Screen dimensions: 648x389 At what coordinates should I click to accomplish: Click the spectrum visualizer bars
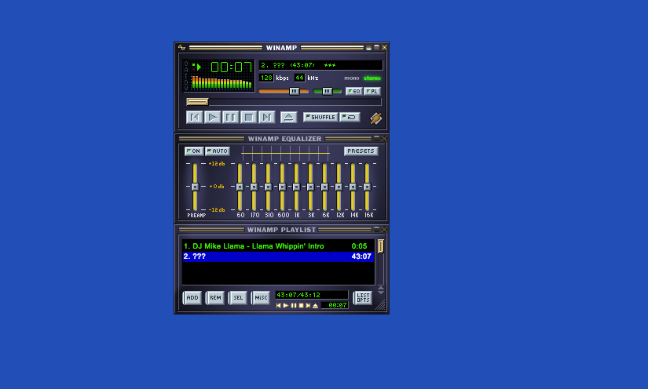(x=221, y=82)
